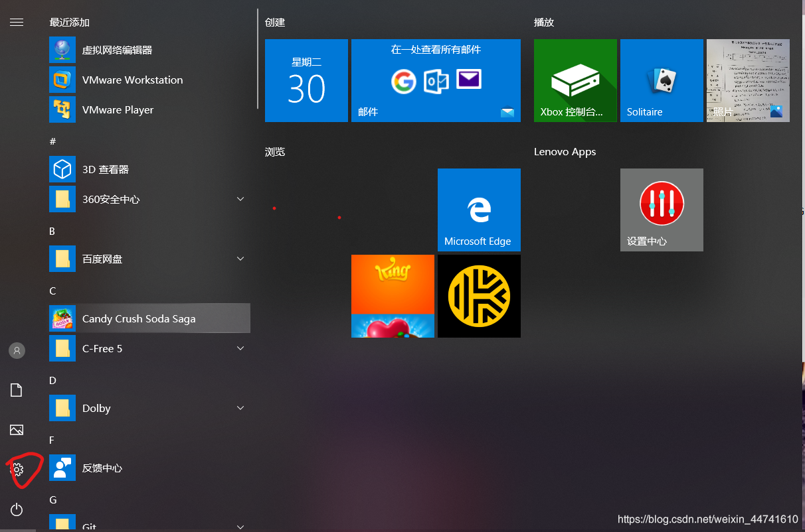Open the Solitaire tile
Viewport: 805px width, 532px height.
662,80
